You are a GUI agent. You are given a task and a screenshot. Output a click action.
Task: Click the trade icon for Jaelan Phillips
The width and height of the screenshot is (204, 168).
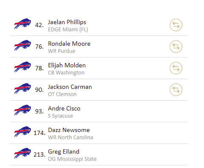(x=176, y=25)
